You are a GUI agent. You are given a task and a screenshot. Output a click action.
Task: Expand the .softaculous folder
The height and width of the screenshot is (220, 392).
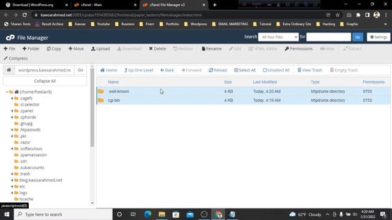point(12,148)
